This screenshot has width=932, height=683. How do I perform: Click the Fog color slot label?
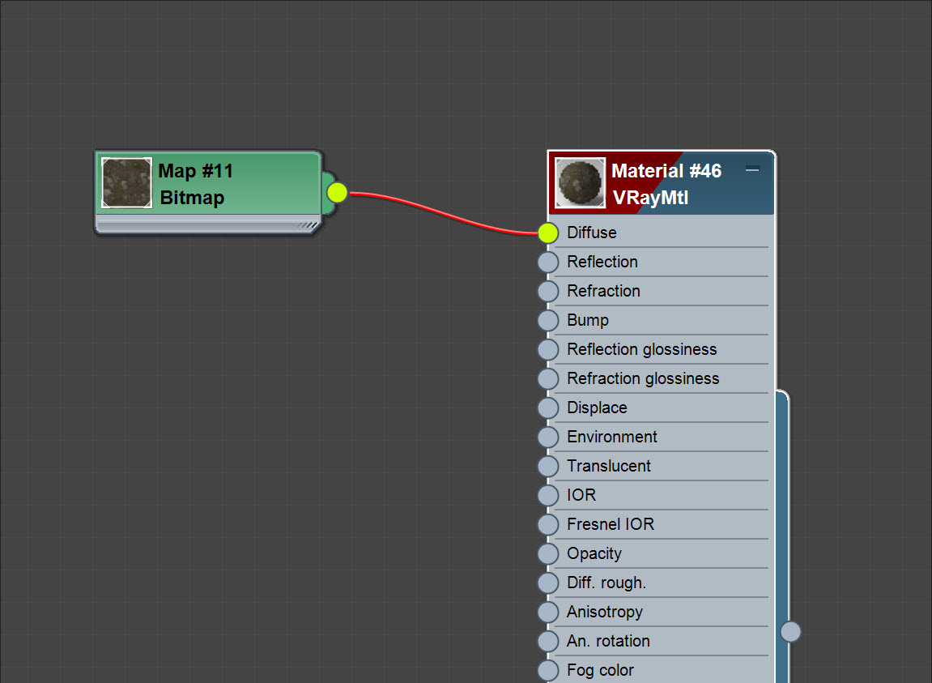600,671
